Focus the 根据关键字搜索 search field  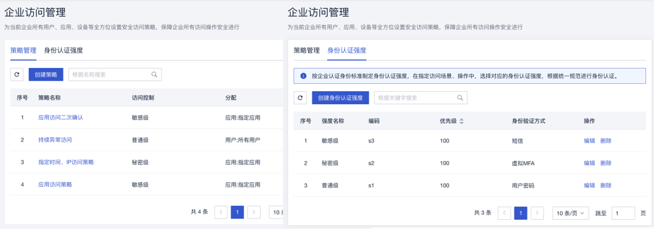click(421, 98)
